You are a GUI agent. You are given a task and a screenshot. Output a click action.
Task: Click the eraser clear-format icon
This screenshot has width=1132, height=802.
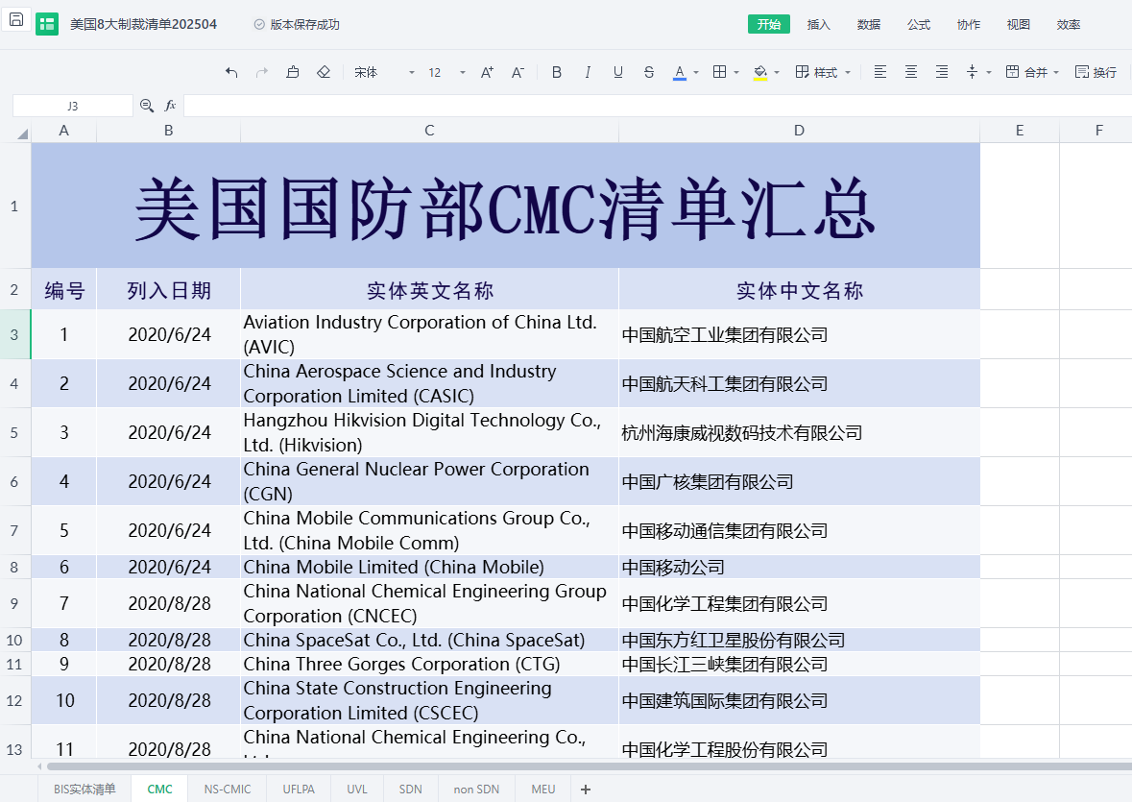[x=324, y=72]
